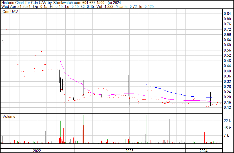This screenshot has width=234, height=153.
Task: Click the 'Wed Apr 24 2024' date text
Action: click(16, 6)
